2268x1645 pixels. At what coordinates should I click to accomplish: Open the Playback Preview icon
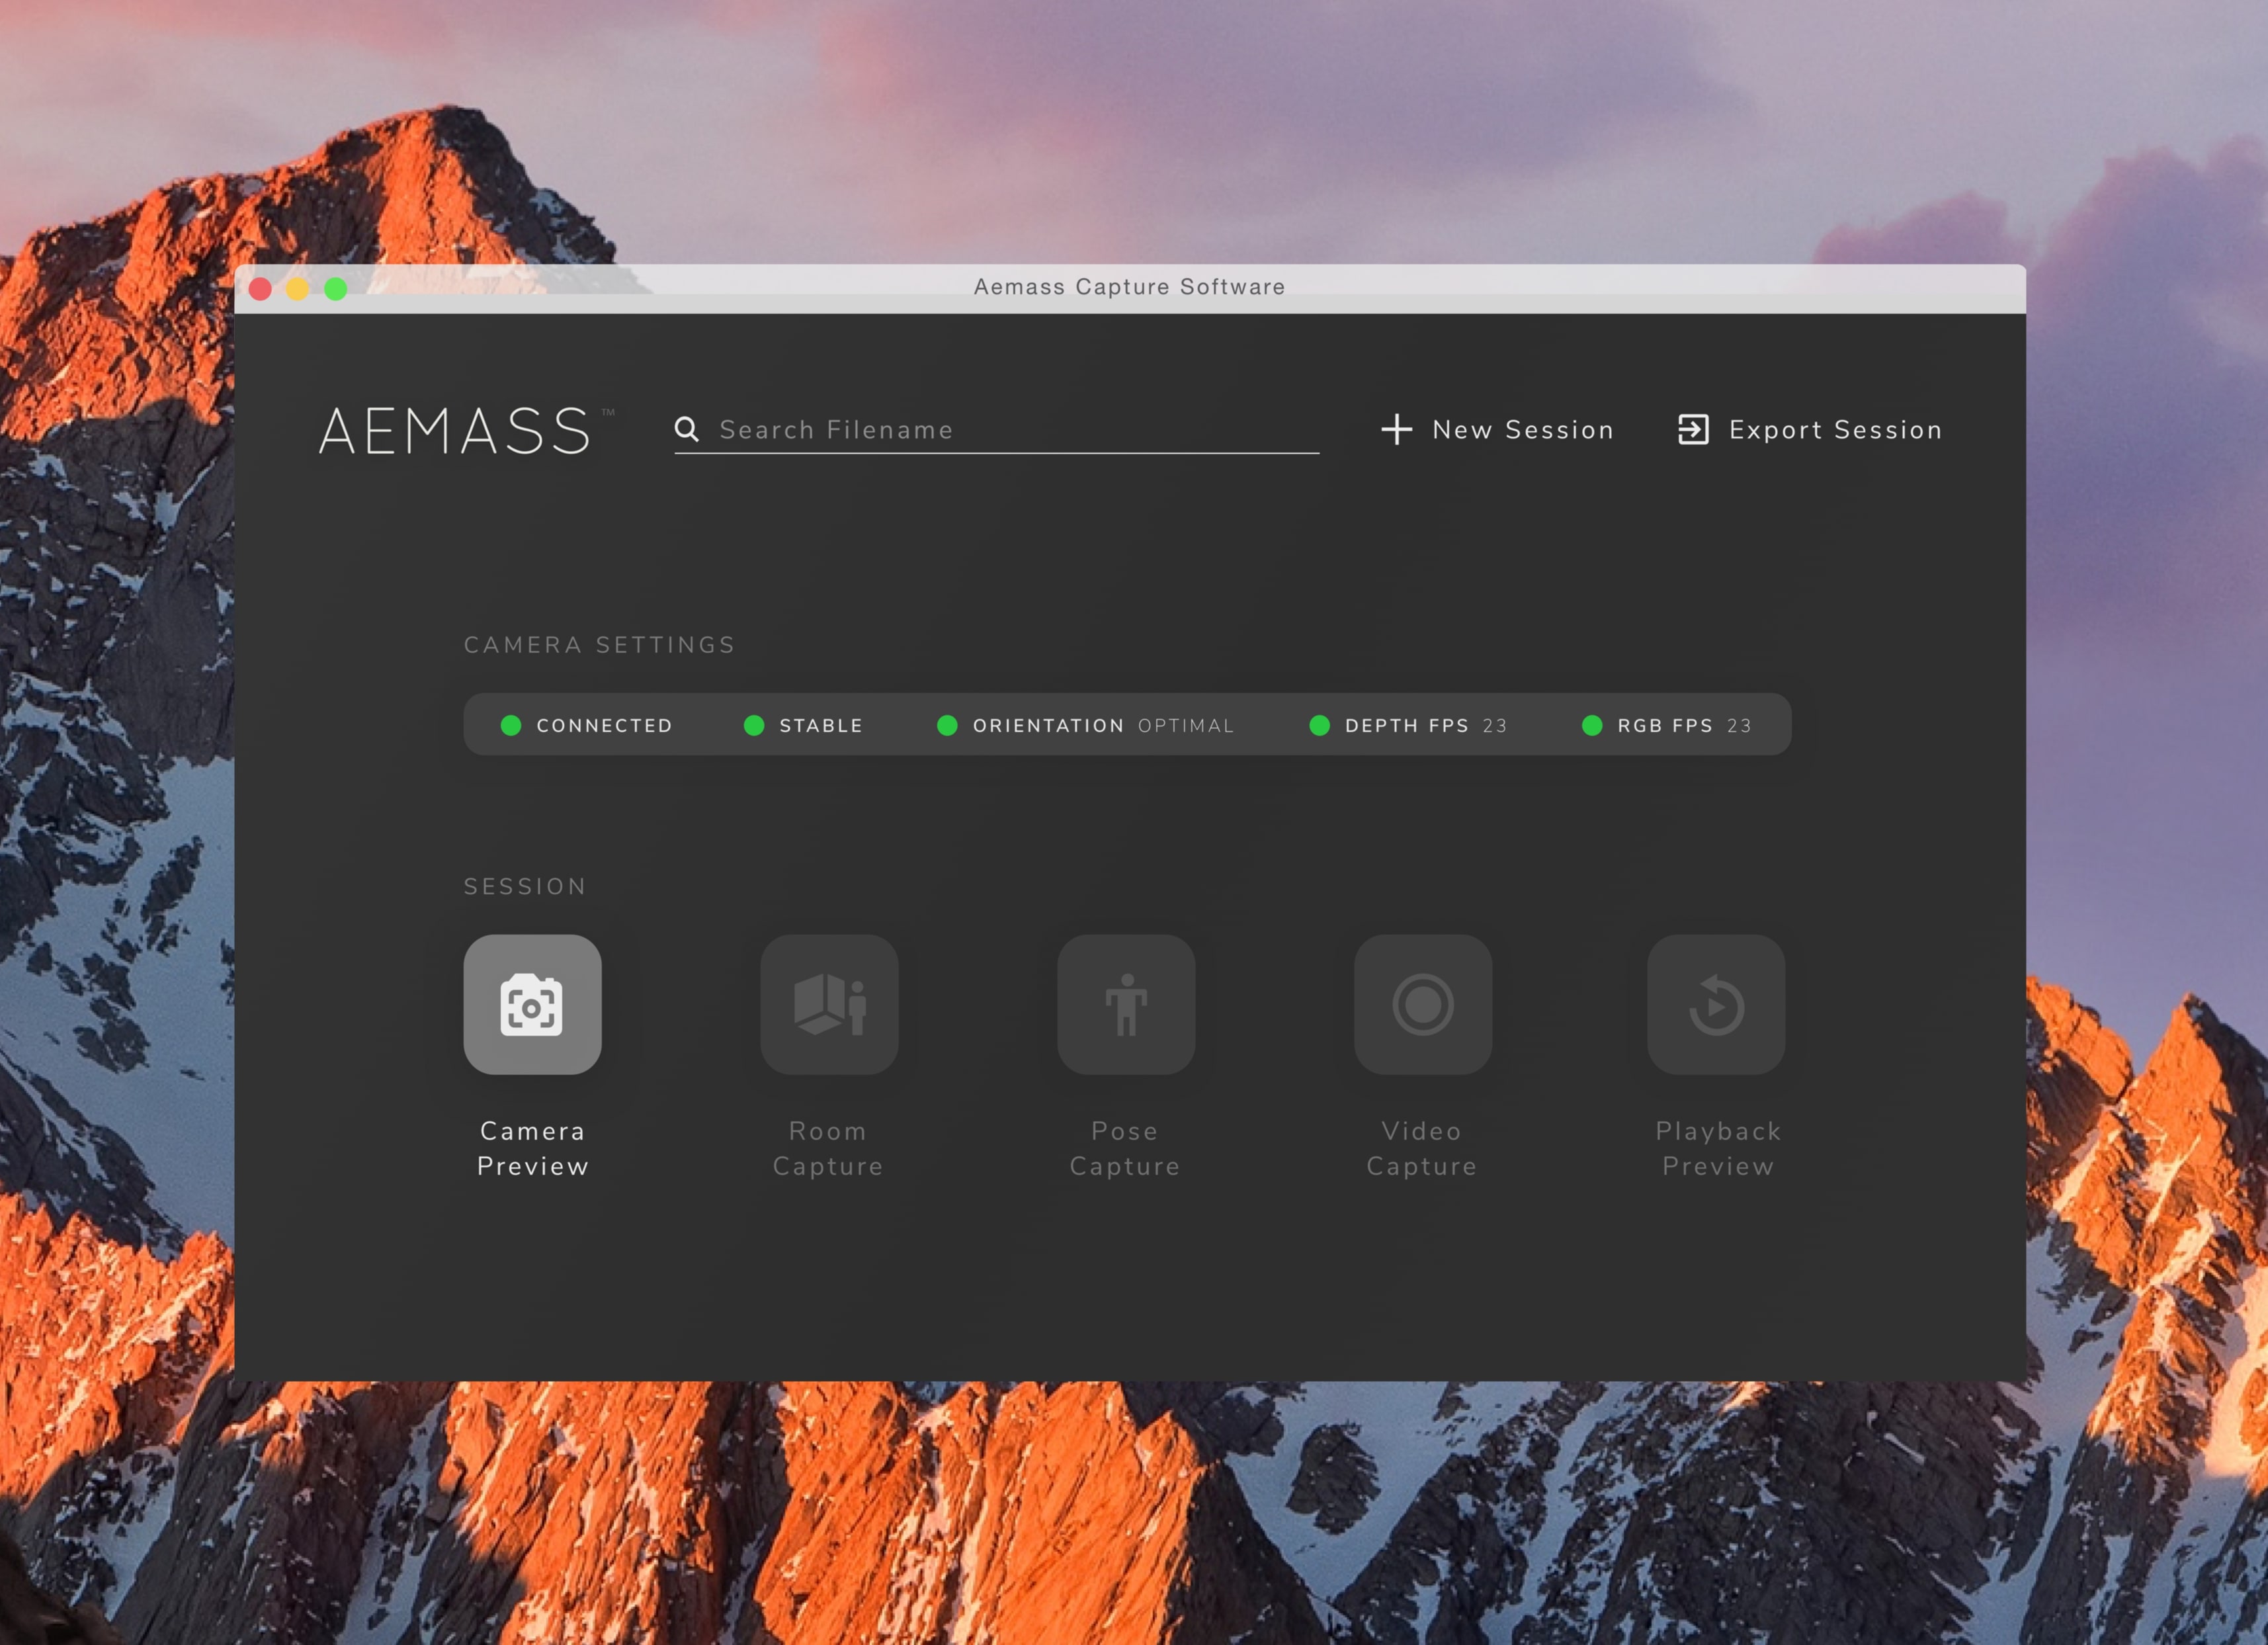pyautogui.click(x=1716, y=1004)
